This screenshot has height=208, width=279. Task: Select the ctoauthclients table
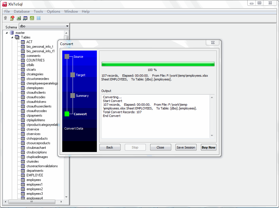(36, 93)
